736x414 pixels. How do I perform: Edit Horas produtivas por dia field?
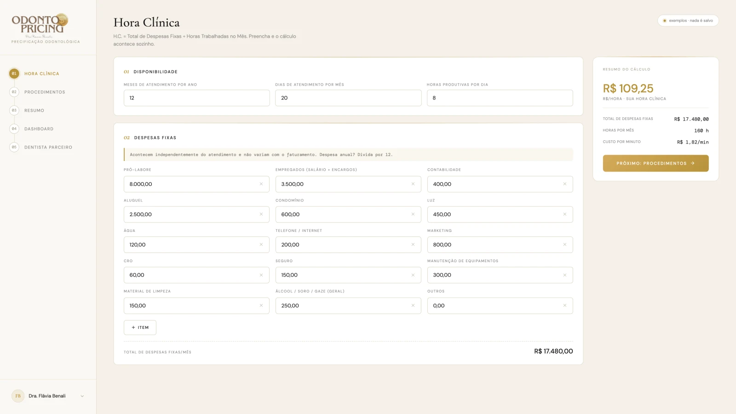tap(500, 98)
